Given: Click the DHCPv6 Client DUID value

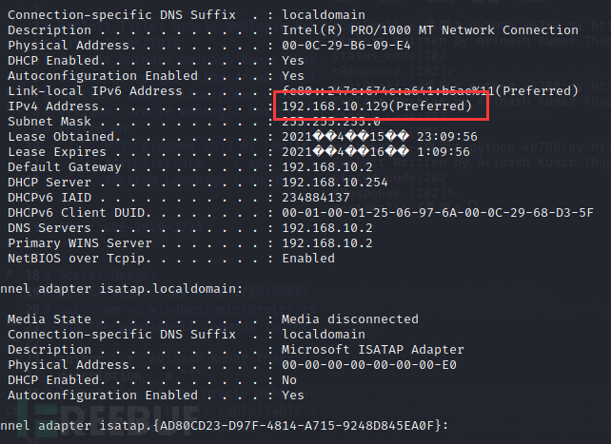Looking at the screenshot, I should pyautogui.click(x=438, y=212).
